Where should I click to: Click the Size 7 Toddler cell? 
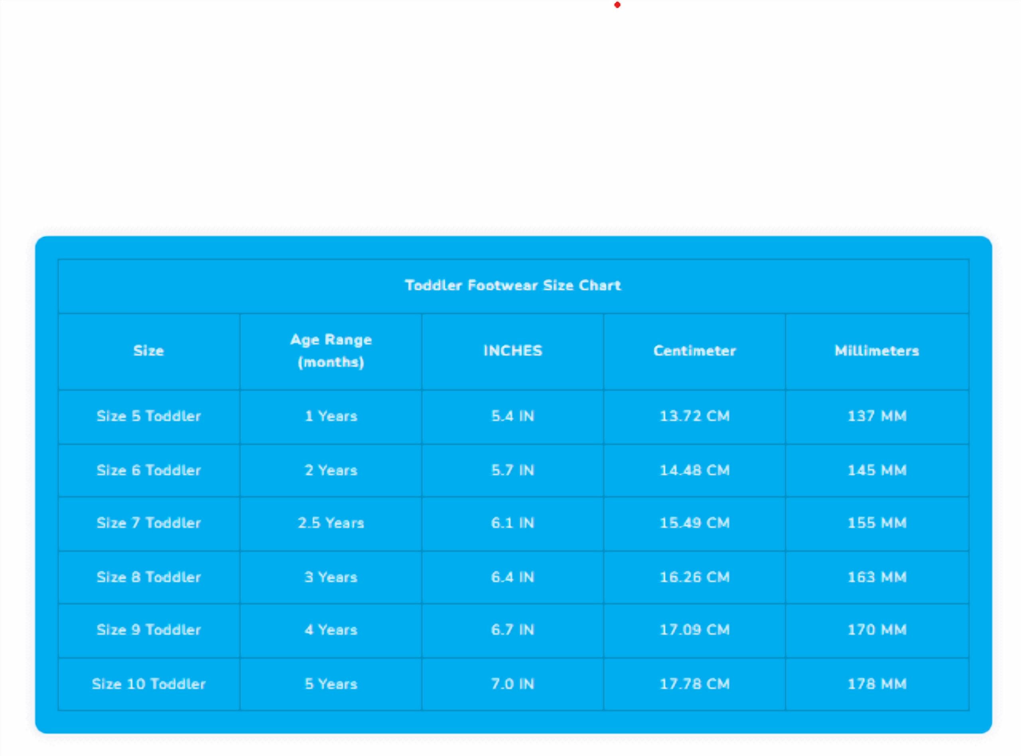point(148,523)
